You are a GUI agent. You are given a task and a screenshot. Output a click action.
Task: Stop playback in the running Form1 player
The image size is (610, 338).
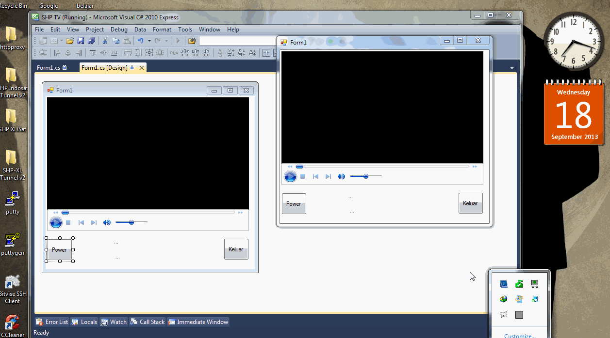click(x=302, y=177)
